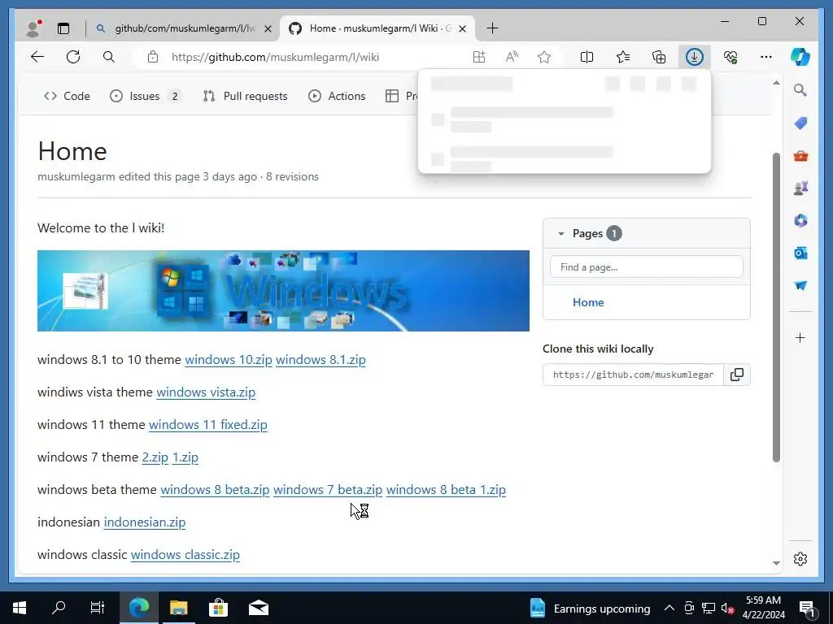Open the sidebar Microsoft 365 icon
The height and width of the screenshot is (624, 833).
point(800,221)
